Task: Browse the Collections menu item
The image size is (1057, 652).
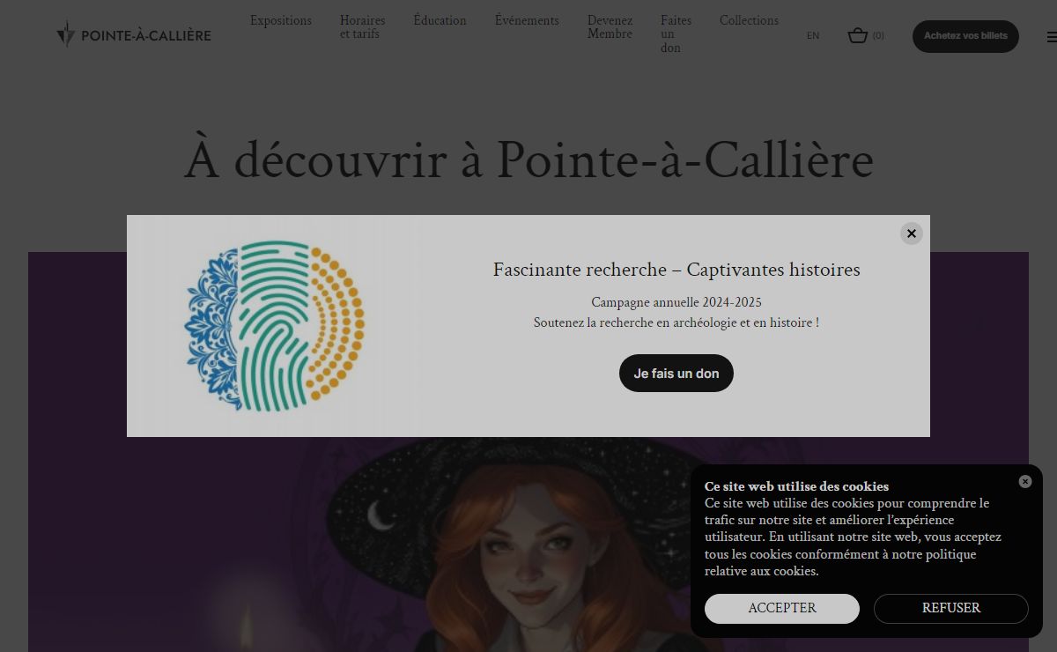Action: point(749,20)
